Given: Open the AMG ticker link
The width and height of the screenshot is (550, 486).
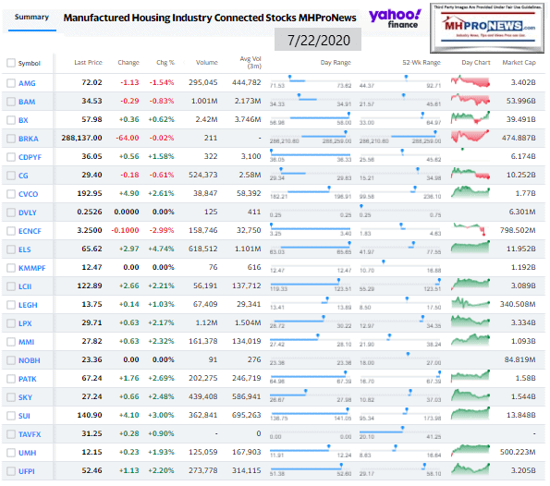Looking at the screenshot, I should (27, 83).
